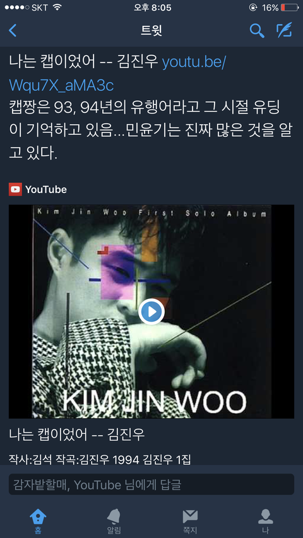Open card title 나는 캡이었어 -- 김진우 below video

point(77,435)
